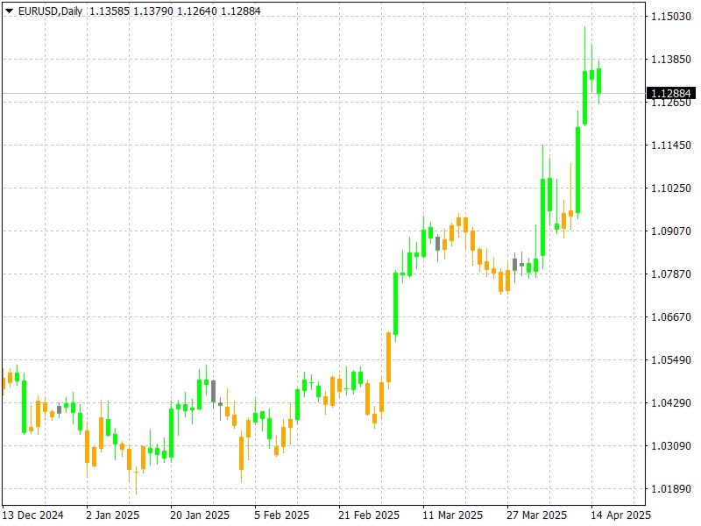
Task: Click the low price value 1.12640
Action: (x=197, y=11)
